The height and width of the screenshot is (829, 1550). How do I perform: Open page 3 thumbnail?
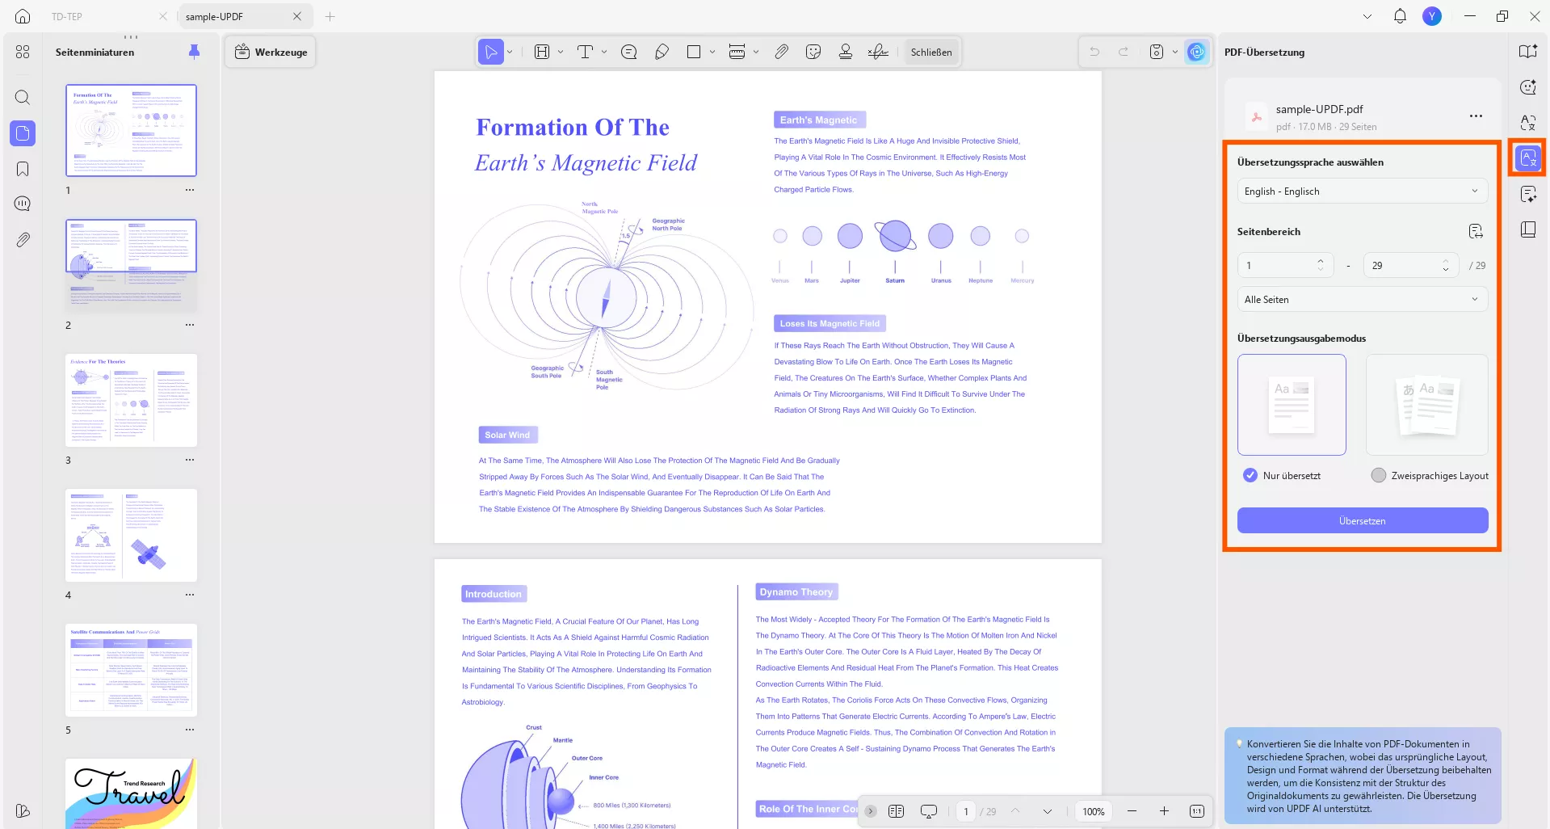tap(131, 400)
